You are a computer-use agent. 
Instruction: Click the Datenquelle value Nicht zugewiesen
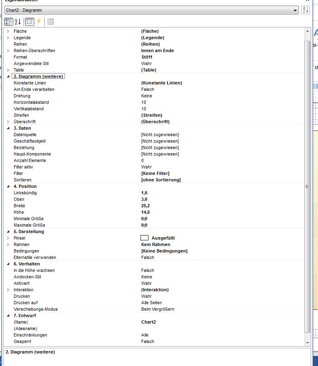pos(160,135)
